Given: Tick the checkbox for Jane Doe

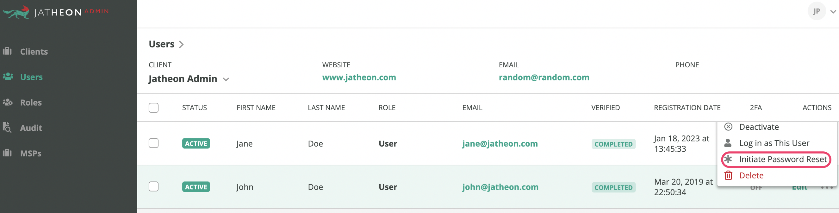Looking at the screenshot, I should coord(153,143).
